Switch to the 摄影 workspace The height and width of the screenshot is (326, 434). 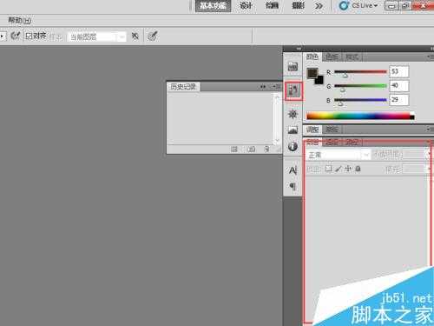tap(298, 5)
